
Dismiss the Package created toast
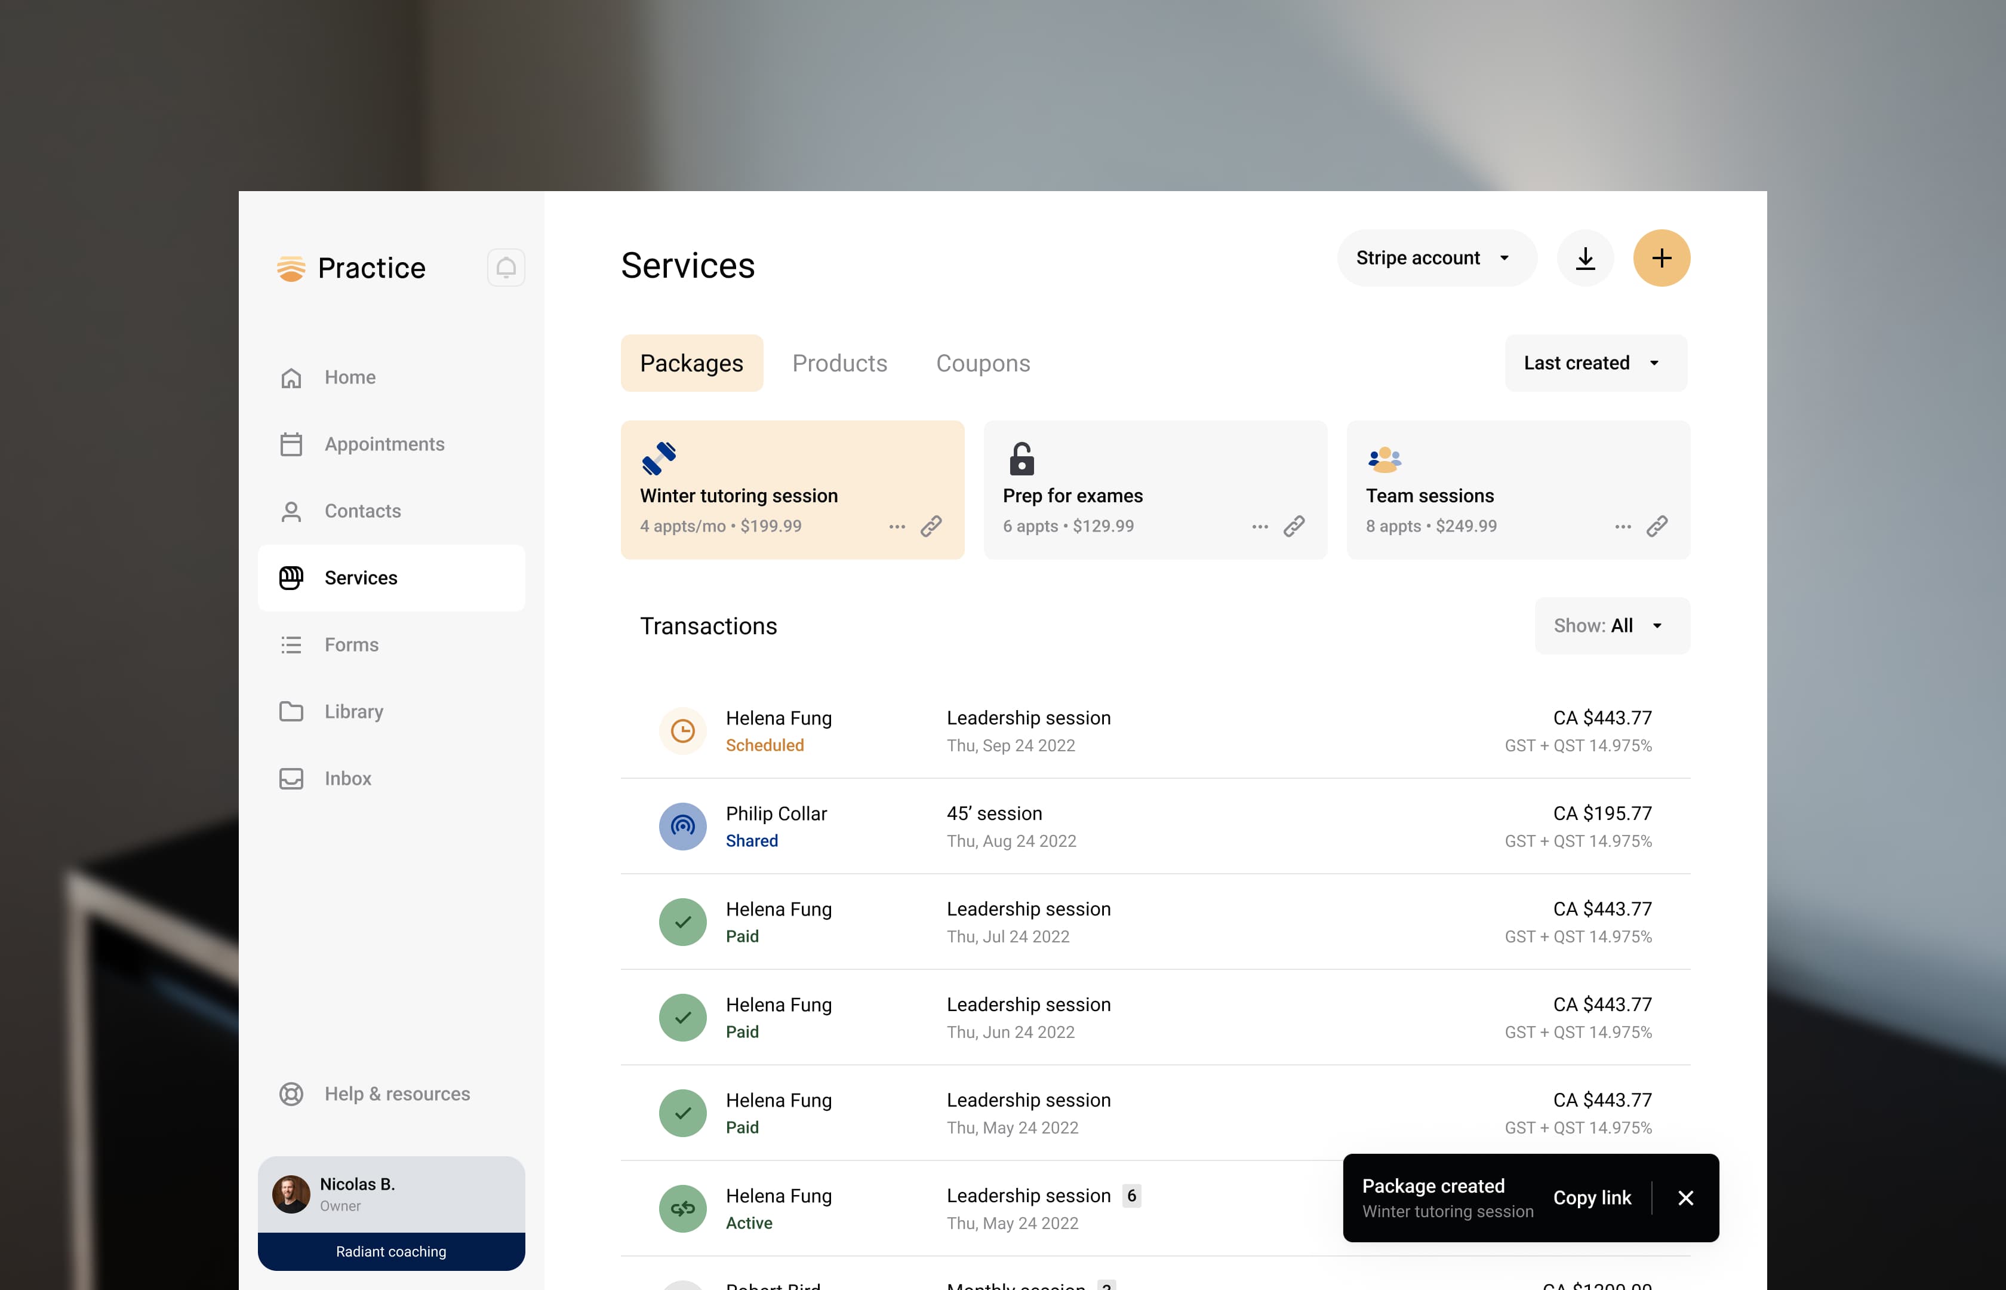[x=1685, y=1198]
